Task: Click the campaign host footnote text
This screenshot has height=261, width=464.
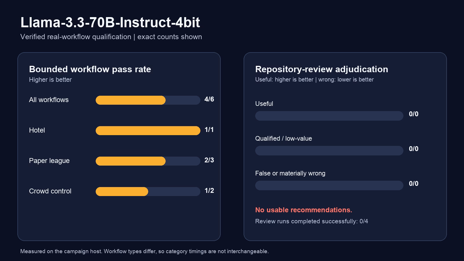Action: (x=144, y=251)
